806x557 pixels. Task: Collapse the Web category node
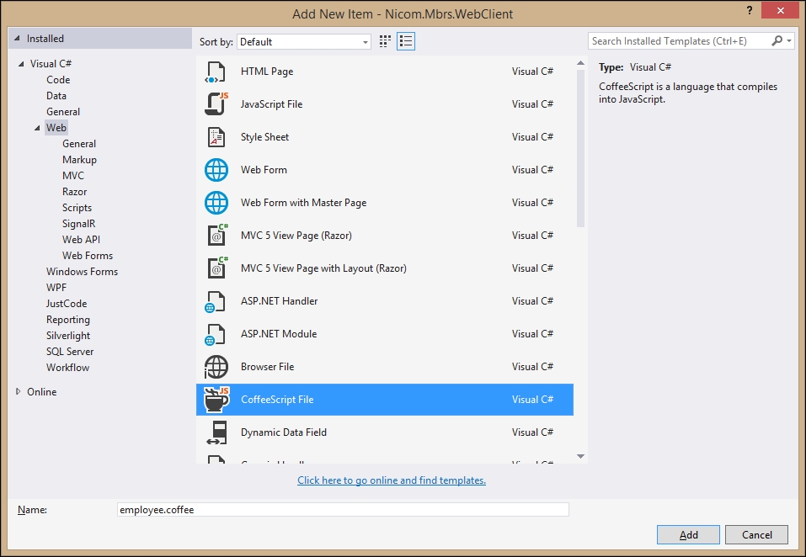(x=37, y=128)
